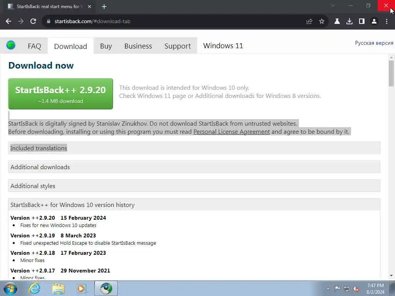Image resolution: width=395 pixels, height=296 pixels.
Task: Click the page vertical scrollbar thumb
Action: (391, 74)
